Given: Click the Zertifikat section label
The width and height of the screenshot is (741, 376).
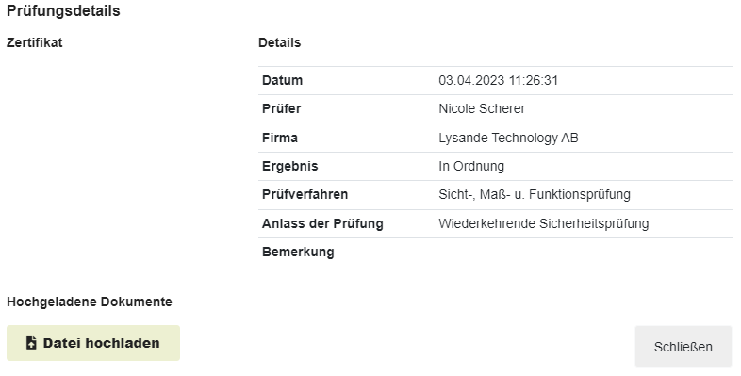Looking at the screenshot, I should (x=35, y=42).
